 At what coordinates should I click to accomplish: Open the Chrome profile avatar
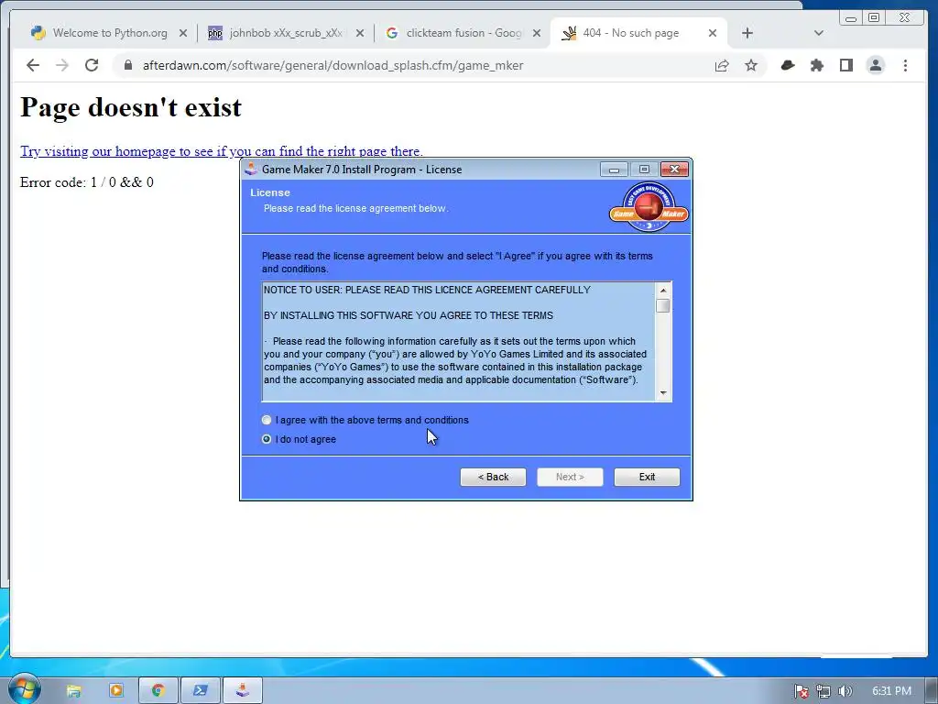[x=875, y=65]
